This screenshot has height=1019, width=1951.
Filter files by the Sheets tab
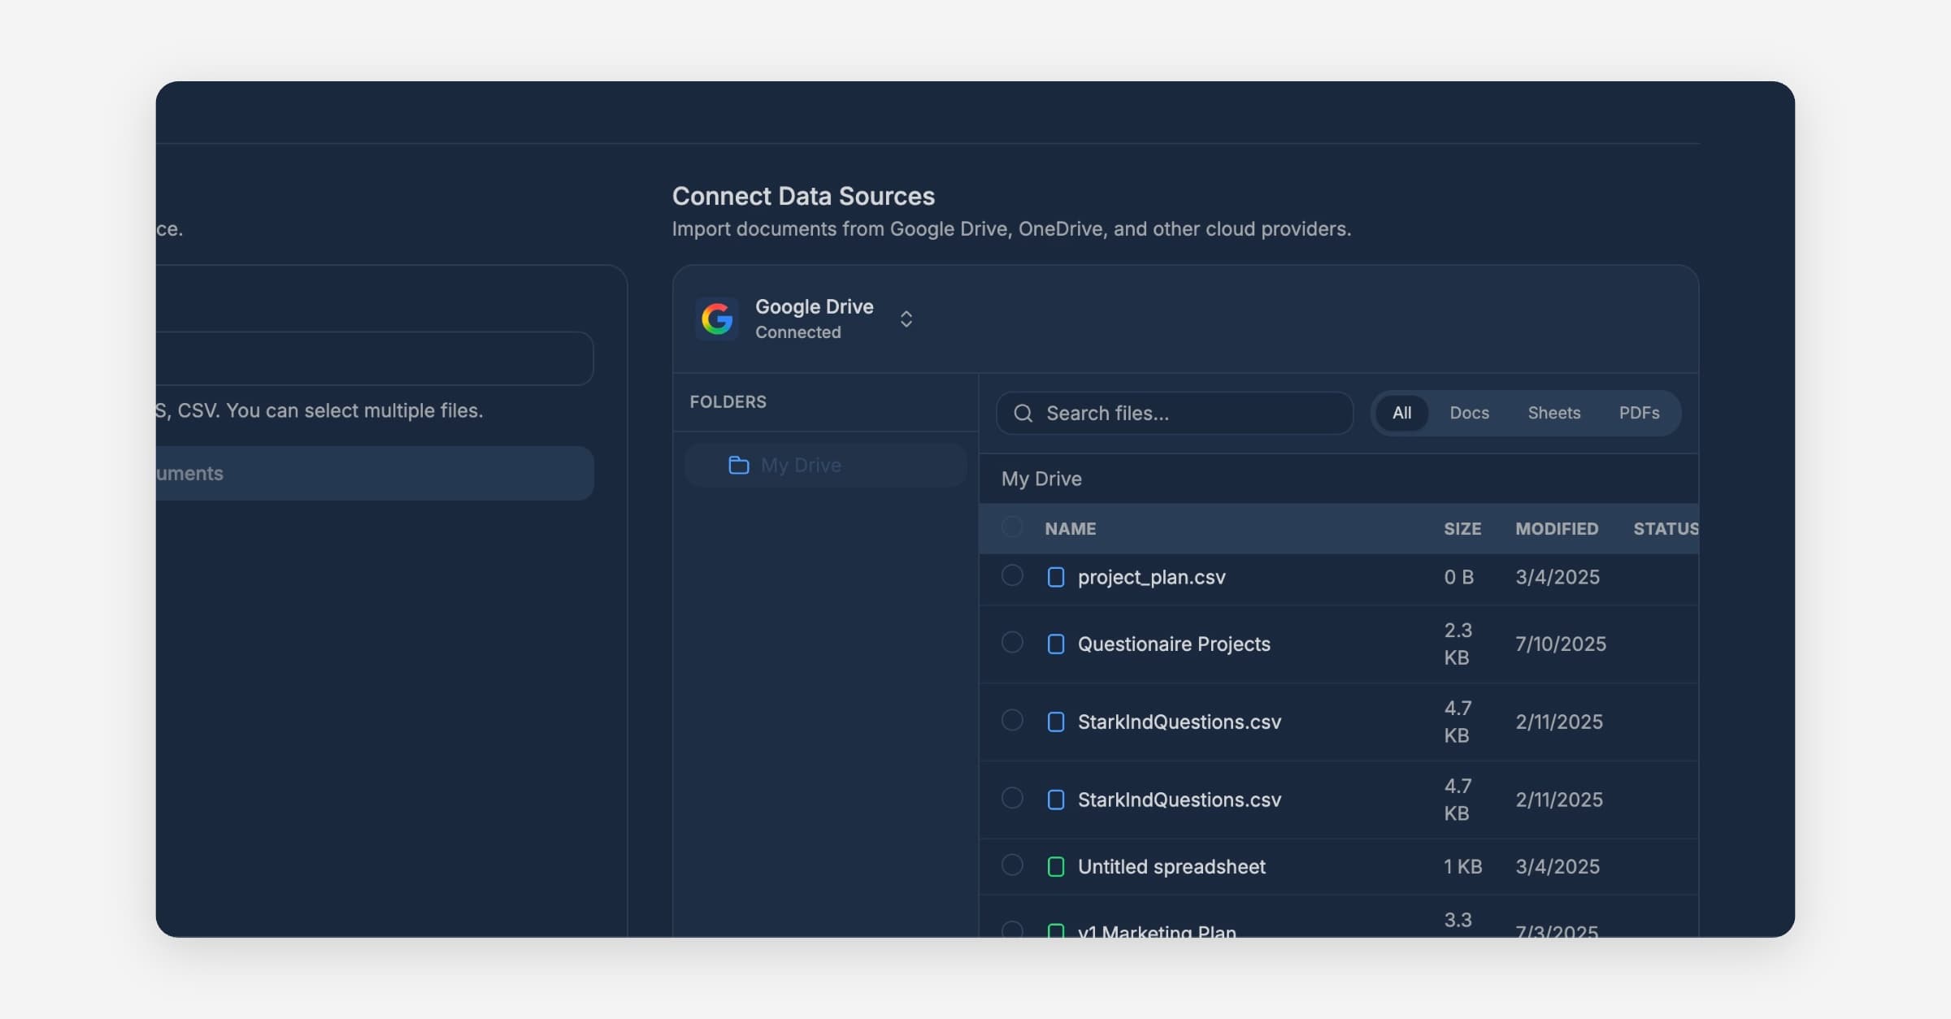[1553, 413]
